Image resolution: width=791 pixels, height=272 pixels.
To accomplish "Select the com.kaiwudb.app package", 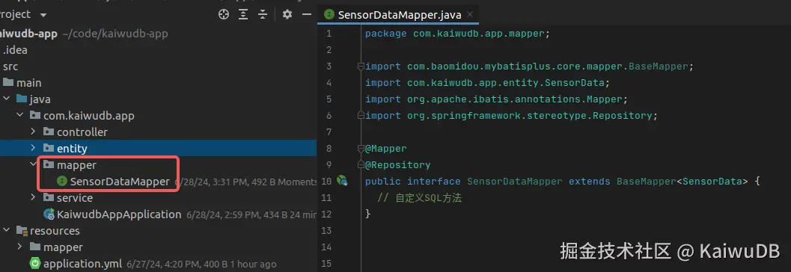I will click(x=89, y=116).
